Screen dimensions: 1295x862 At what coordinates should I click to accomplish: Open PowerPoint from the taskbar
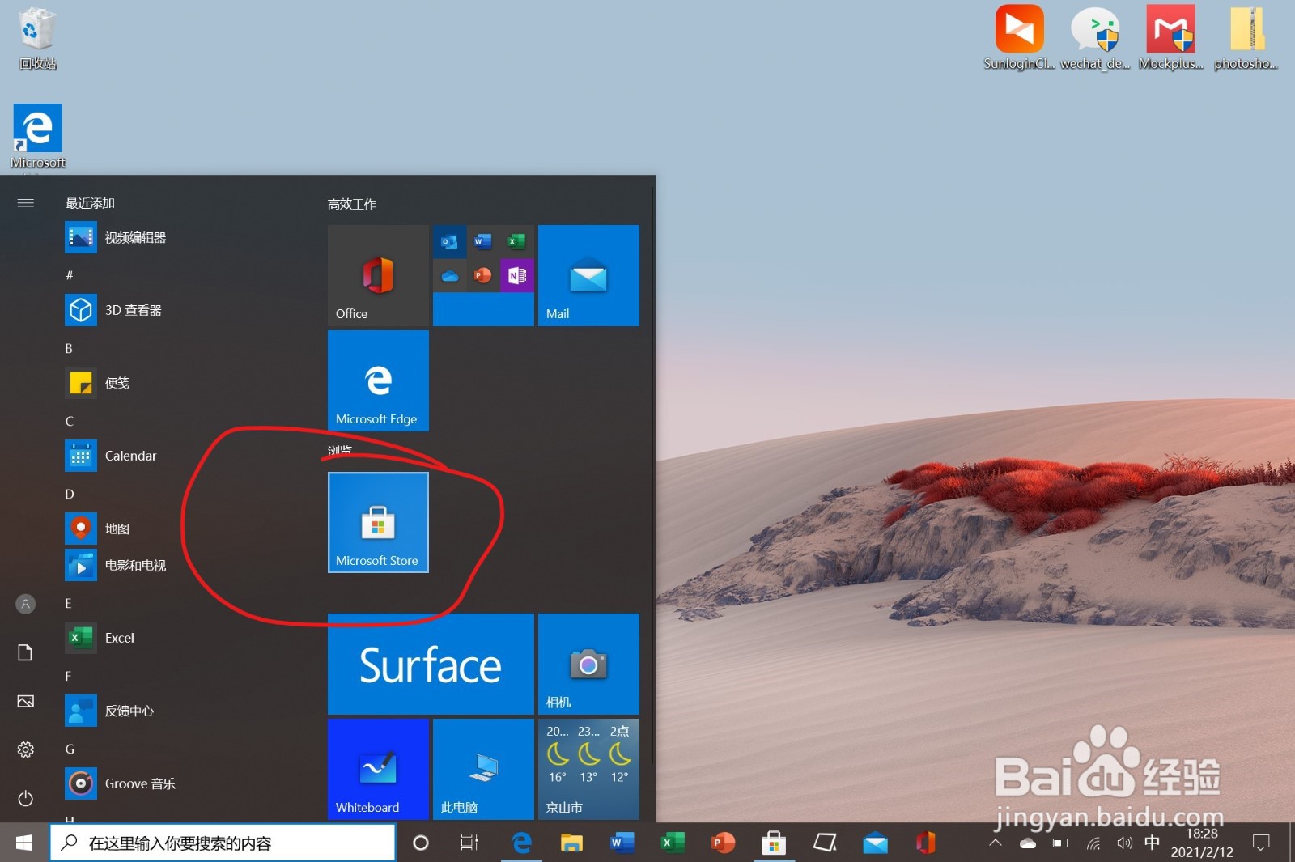[x=723, y=843]
